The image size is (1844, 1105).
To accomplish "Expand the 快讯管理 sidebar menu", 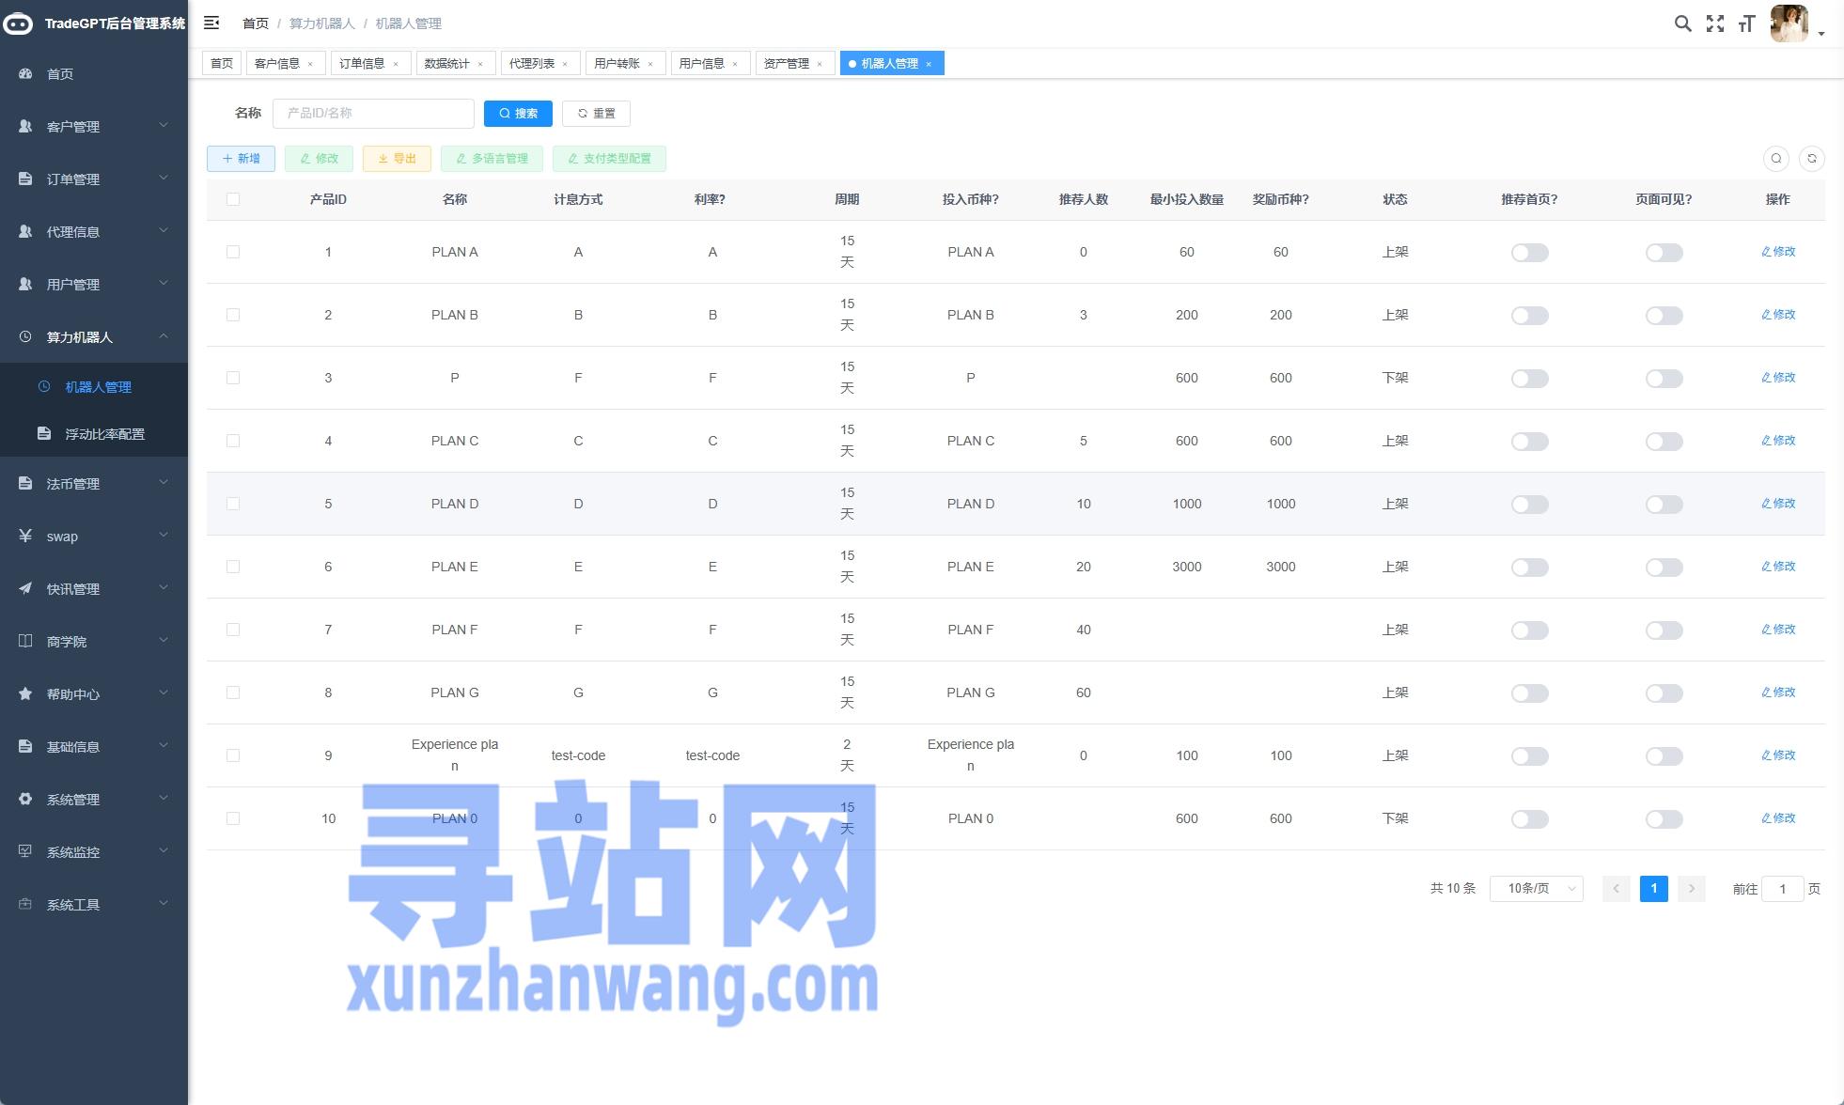I will 94,588.
